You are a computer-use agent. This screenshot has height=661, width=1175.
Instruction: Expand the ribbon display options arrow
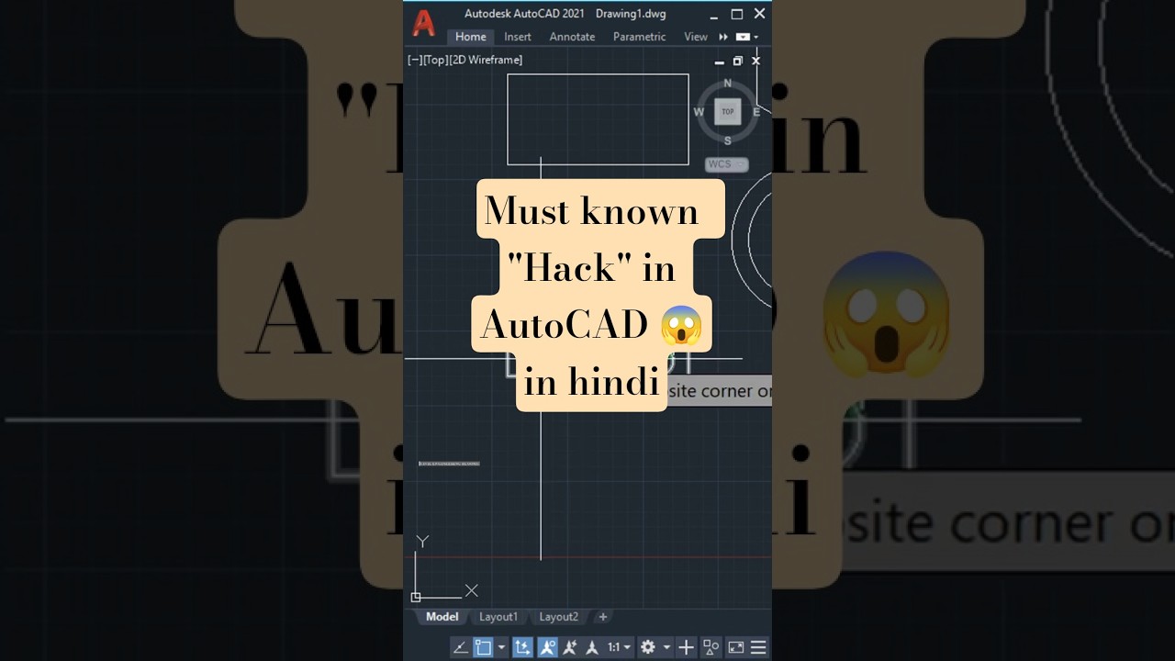pyautogui.click(x=756, y=38)
